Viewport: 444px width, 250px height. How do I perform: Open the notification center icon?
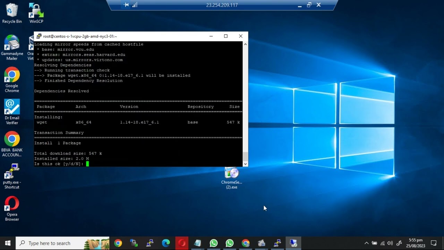click(434, 243)
